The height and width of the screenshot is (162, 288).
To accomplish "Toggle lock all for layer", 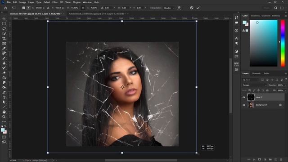I will point(267,90).
